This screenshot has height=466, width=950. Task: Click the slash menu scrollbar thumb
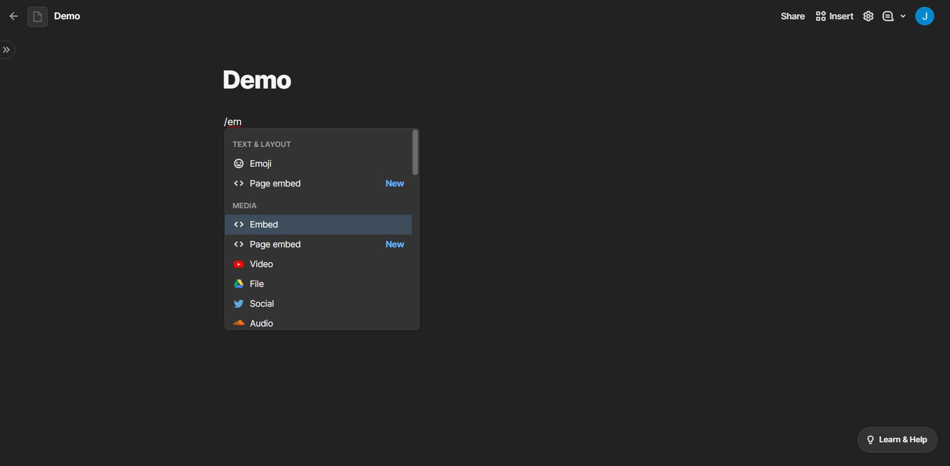coord(415,152)
